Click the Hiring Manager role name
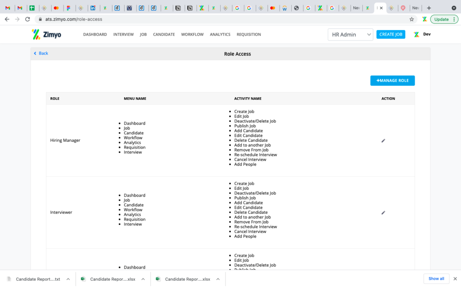 tap(65, 140)
